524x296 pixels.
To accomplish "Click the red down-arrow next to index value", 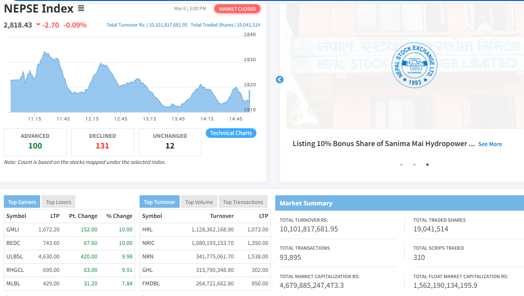I will pos(38,25).
